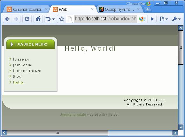Screen dimensions: 185x137
Task: Click the IE tab icon in address bar
Action: pos(142,19)
